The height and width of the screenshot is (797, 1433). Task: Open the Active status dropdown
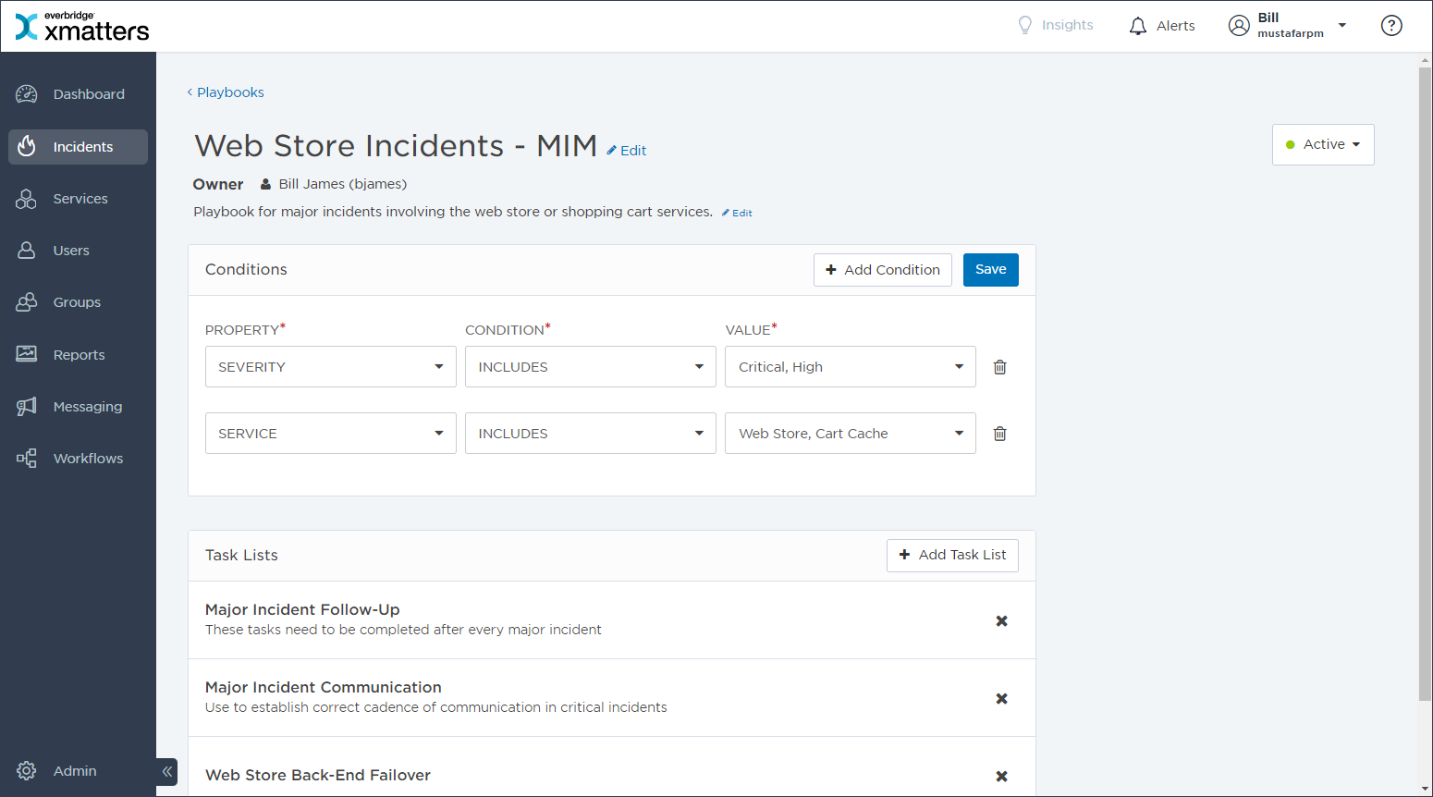pyautogui.click(x=1323, y=145)
